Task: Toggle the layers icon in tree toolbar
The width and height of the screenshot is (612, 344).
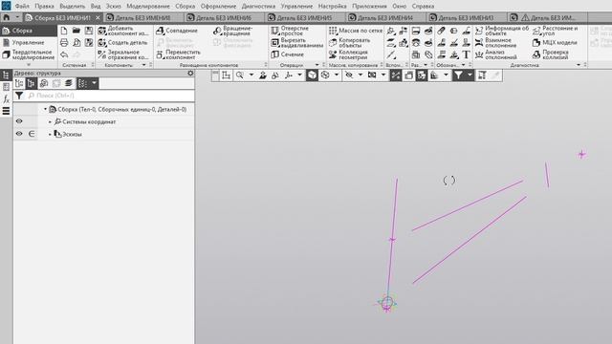Action: coord(69,83)
